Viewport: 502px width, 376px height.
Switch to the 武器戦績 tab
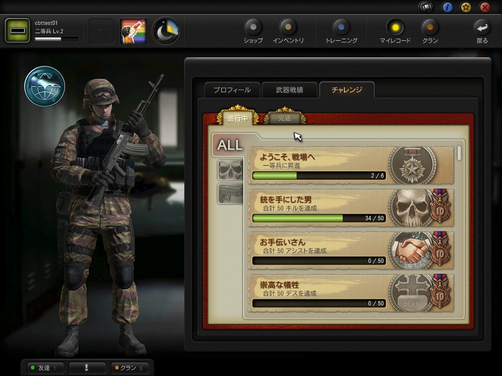[x=289, y=90]
